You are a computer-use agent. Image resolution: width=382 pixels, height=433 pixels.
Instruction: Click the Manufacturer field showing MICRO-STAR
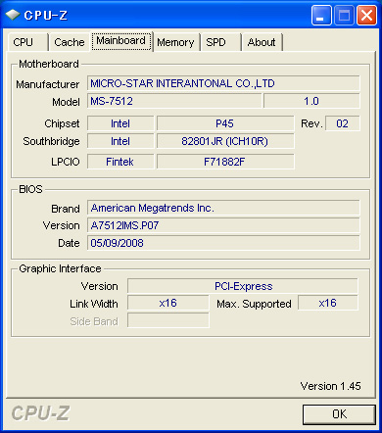pyautogui.click(x=223, y=83)
